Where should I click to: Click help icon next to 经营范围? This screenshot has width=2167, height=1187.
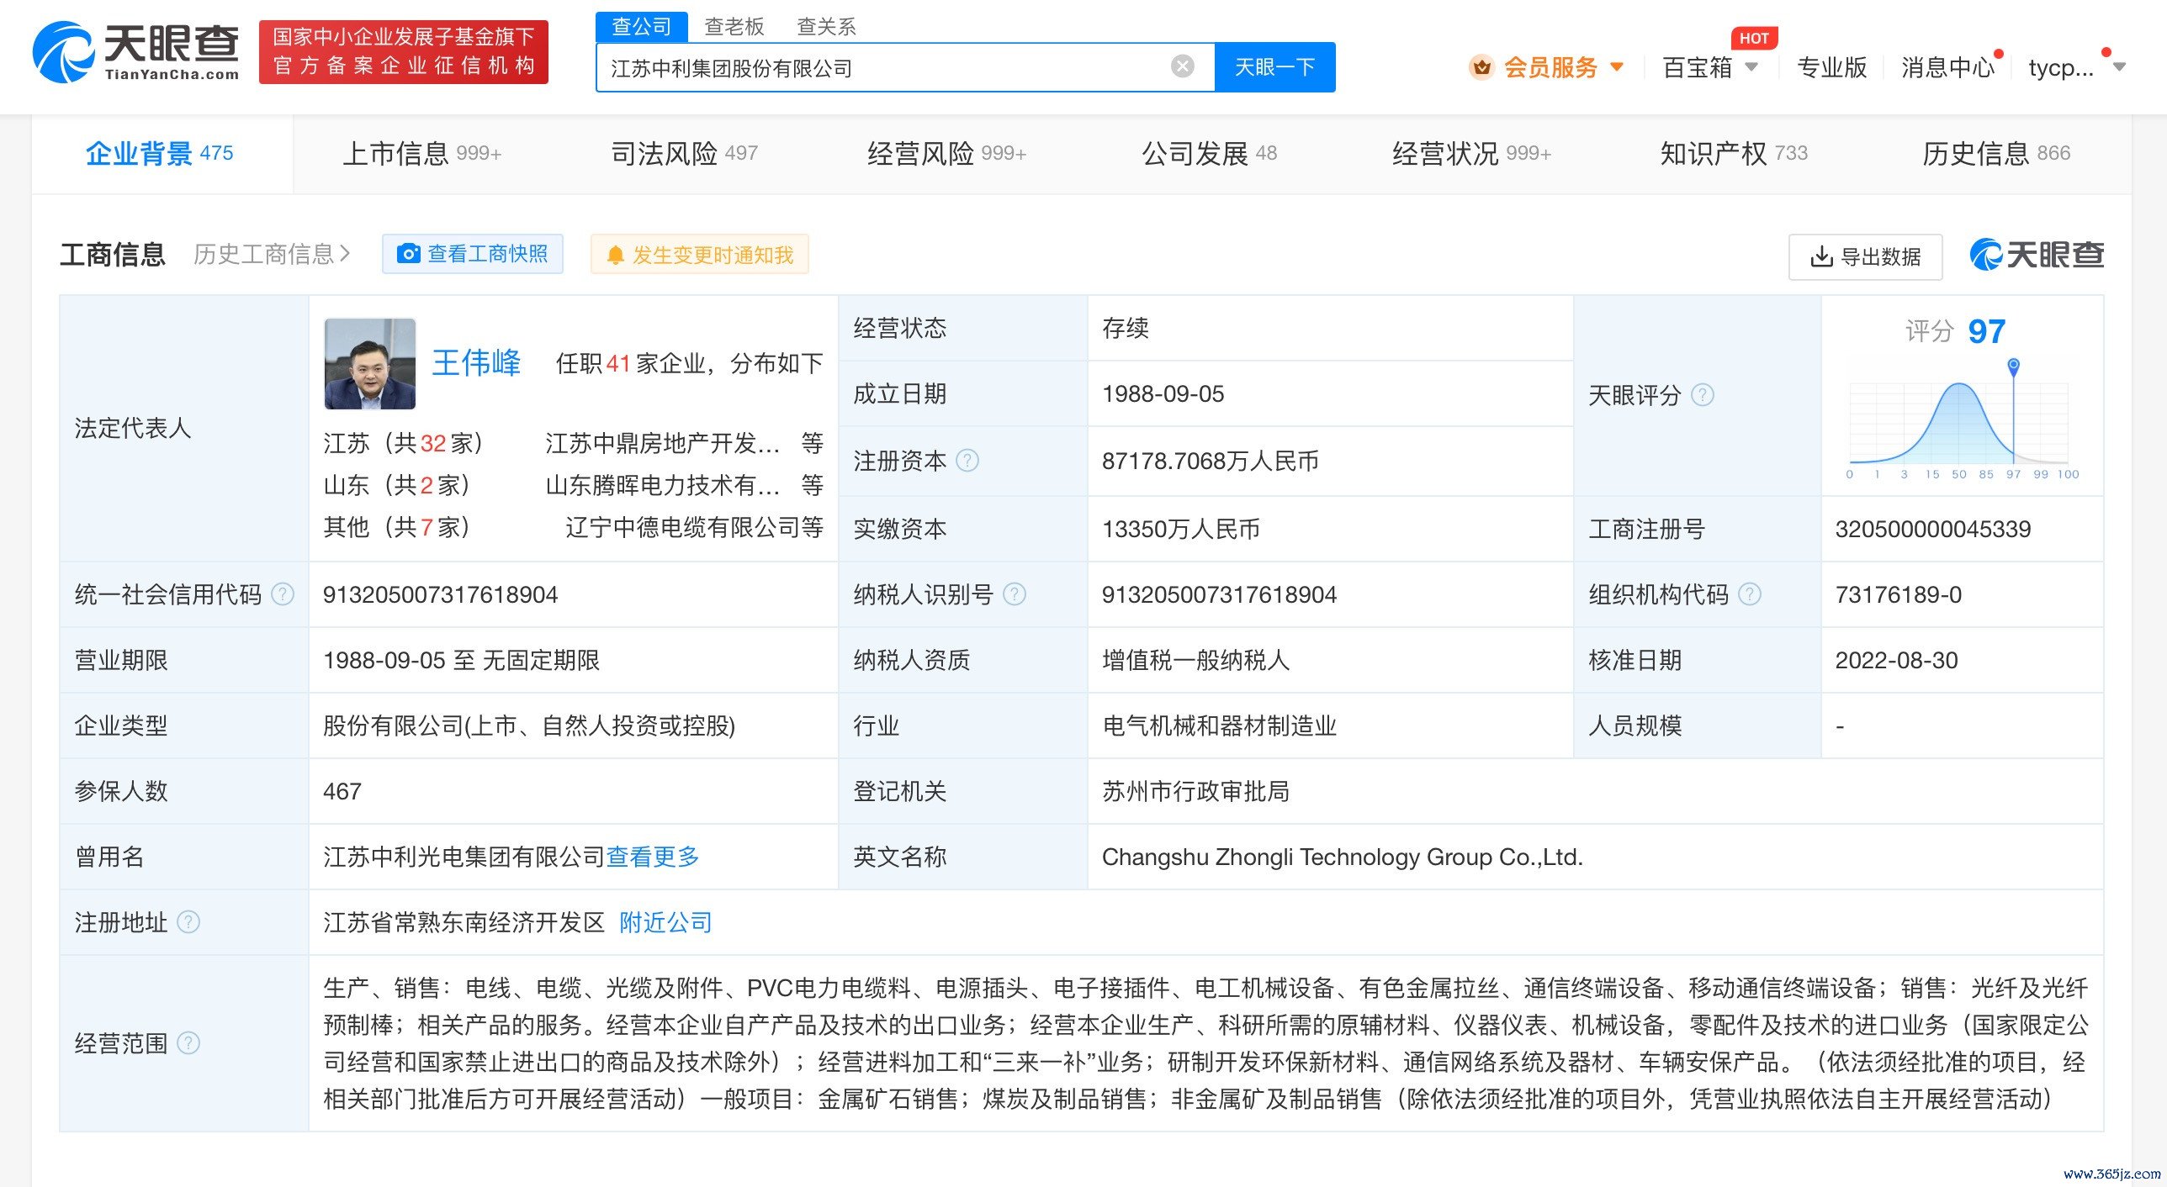coord(188,1043)
